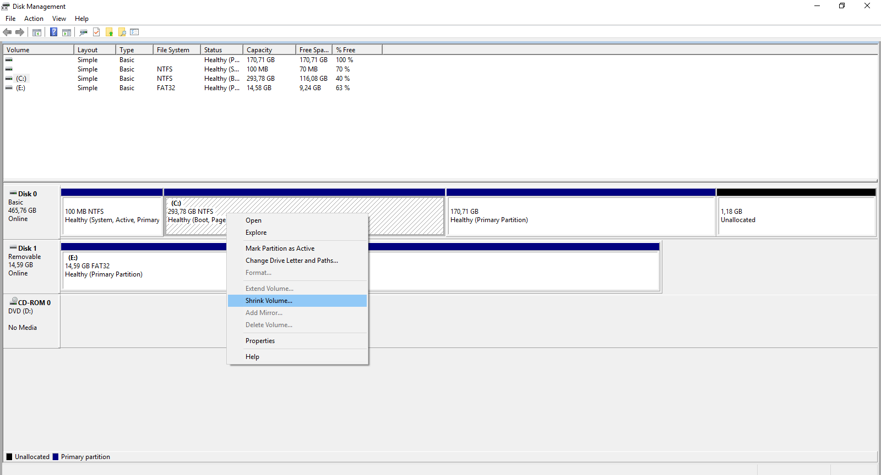Select the (E:) volume row in list
The width and height of the screenshot is (881, 475).
tap(21, 88)
